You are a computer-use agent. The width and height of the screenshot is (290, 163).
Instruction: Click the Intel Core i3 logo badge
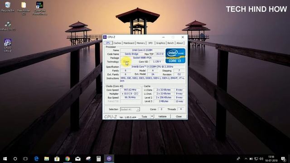point(175,56)
